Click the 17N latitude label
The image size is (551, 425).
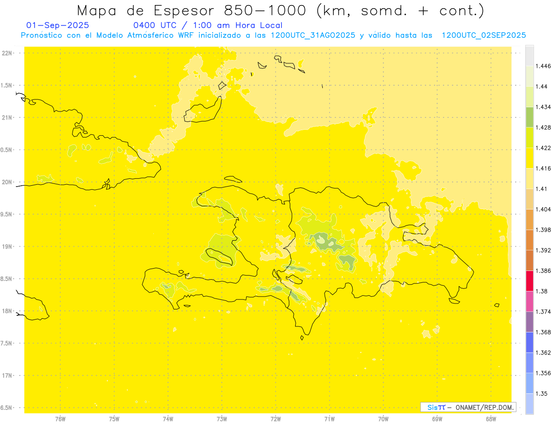pos(8,375)
